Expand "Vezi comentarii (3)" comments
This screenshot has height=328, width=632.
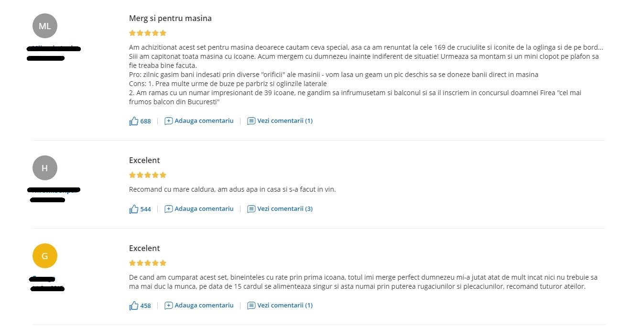[x=285, y=209]
